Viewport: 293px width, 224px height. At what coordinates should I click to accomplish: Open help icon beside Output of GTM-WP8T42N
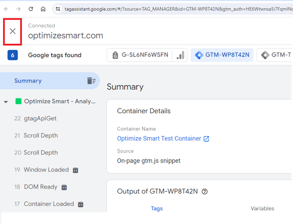point(205,192)
